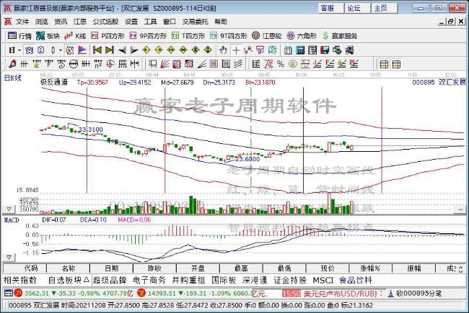Click the 主页 button in title bar
469x313 pixels.
pyautogui.click(x=384, y=8)
